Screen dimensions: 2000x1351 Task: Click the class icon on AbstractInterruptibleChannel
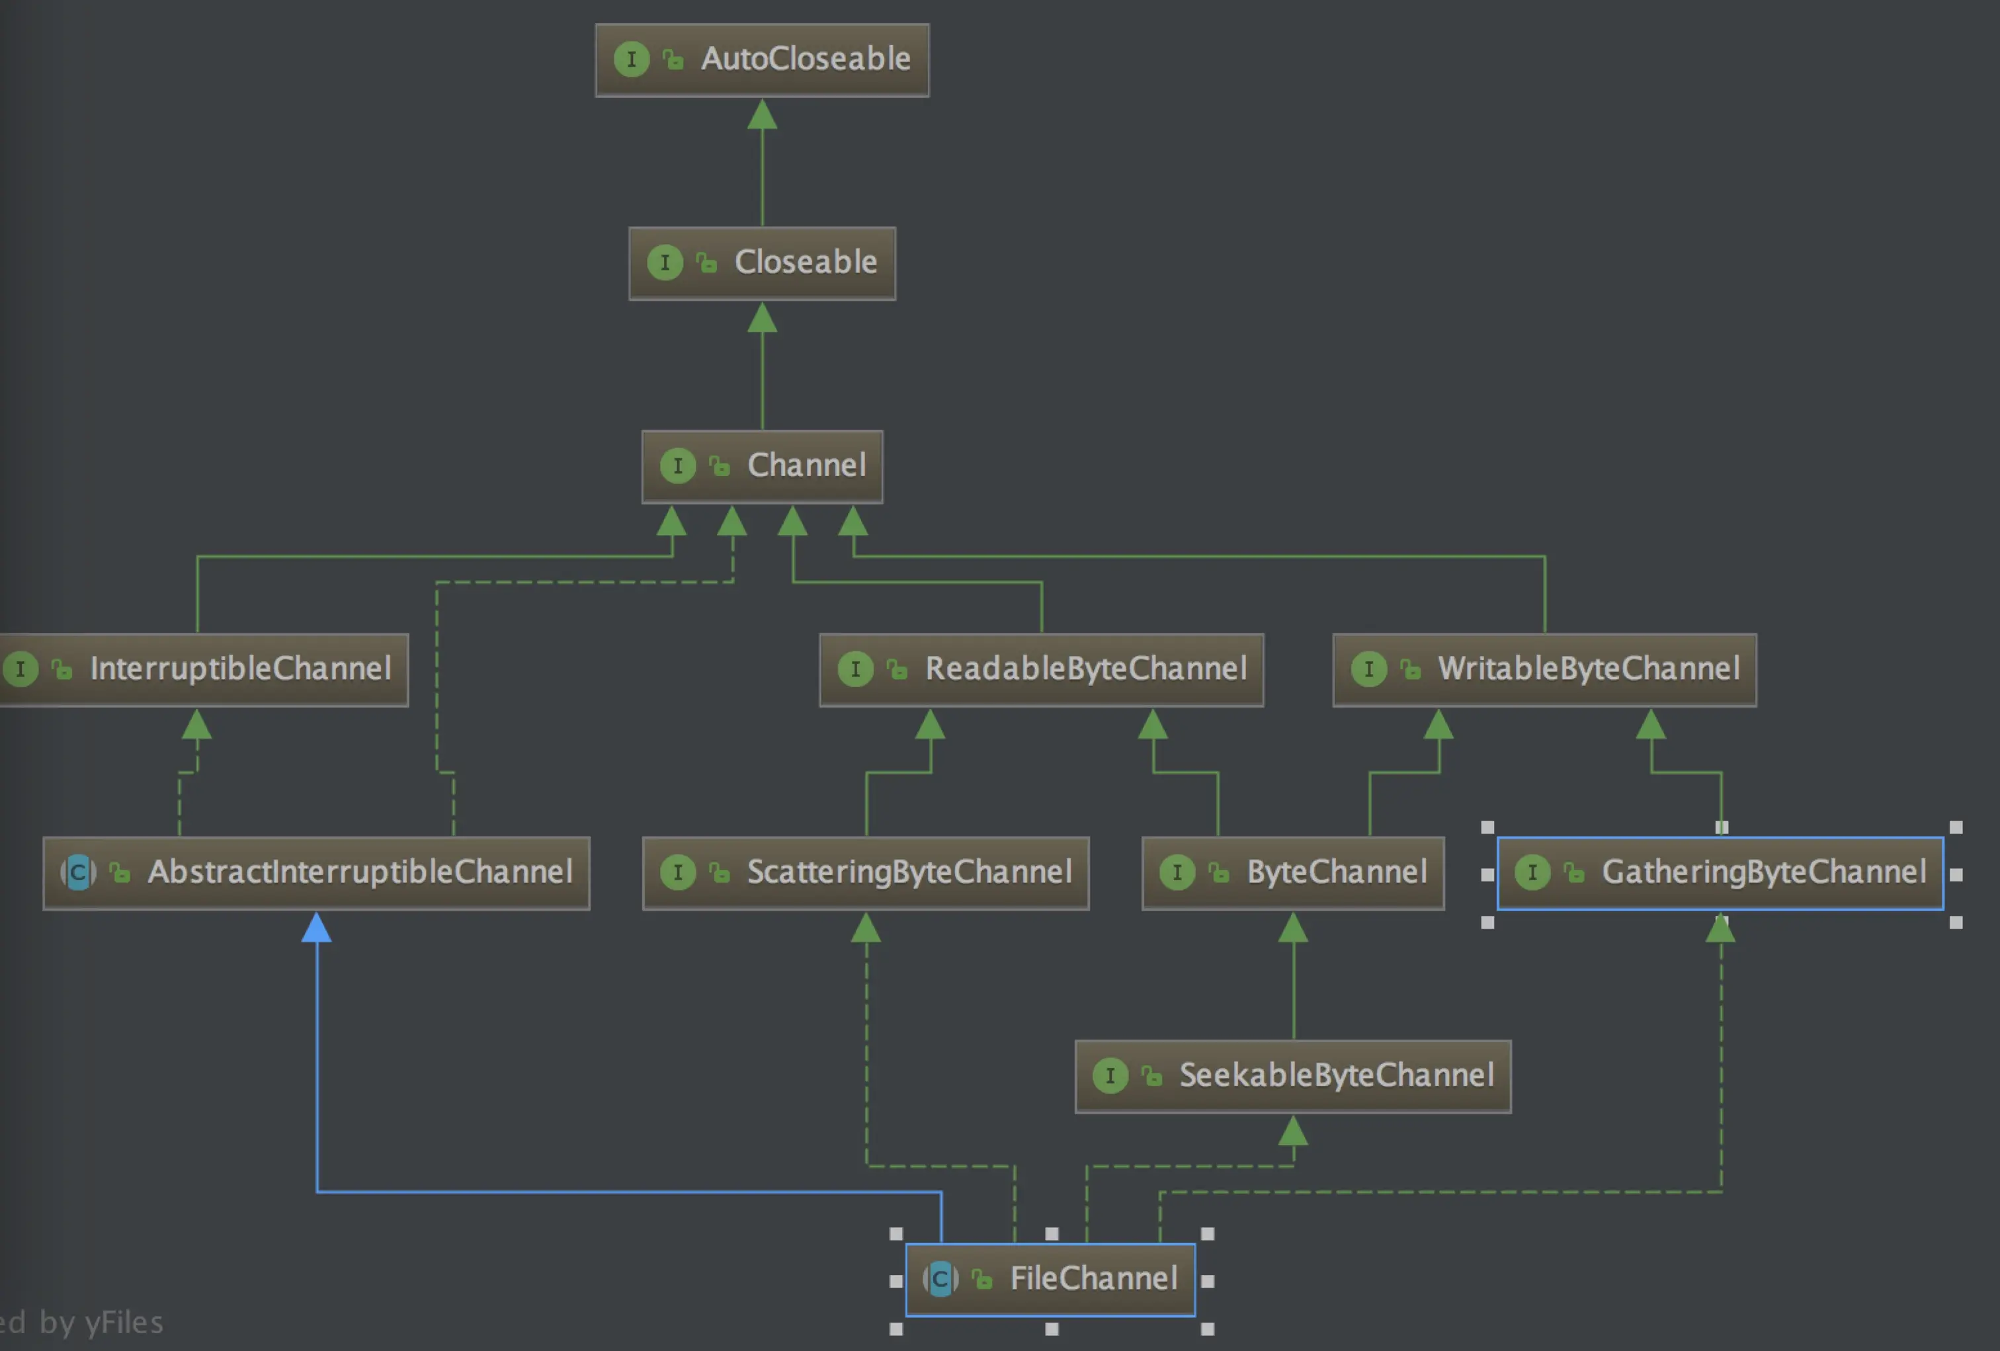click(x=77, y=872)
